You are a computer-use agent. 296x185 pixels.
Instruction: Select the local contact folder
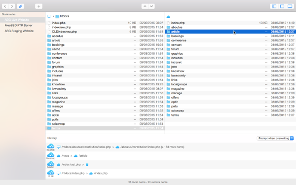pos(105,58)
